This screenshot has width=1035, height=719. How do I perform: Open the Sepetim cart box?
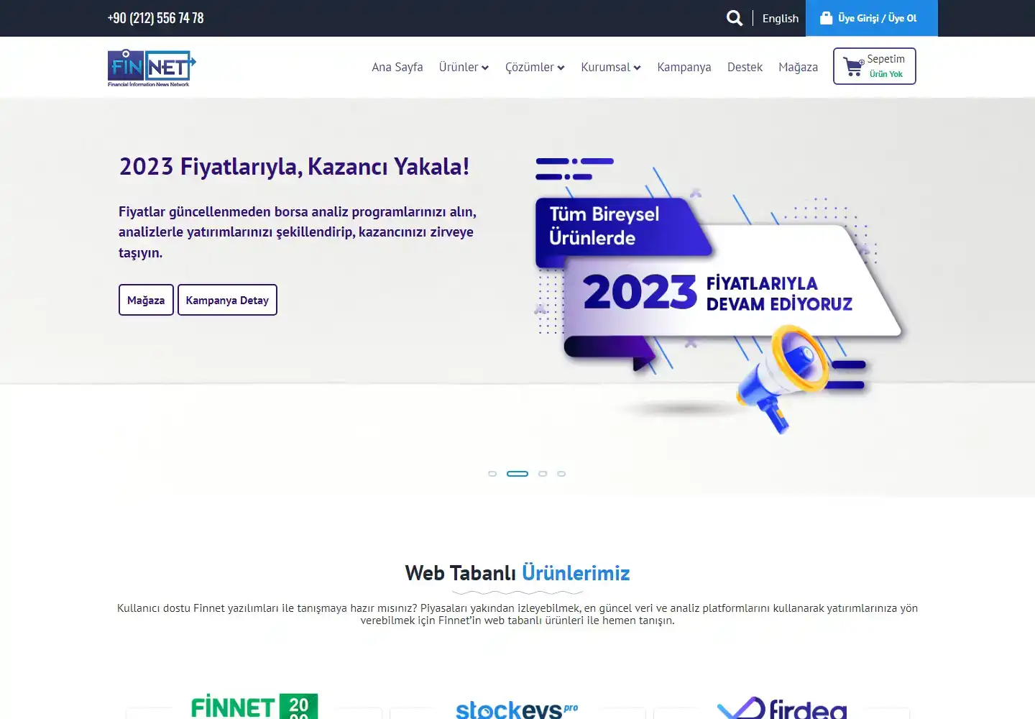point(875,66)
